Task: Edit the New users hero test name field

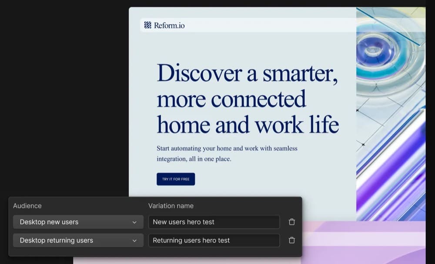Action: [x=214, y=222]
